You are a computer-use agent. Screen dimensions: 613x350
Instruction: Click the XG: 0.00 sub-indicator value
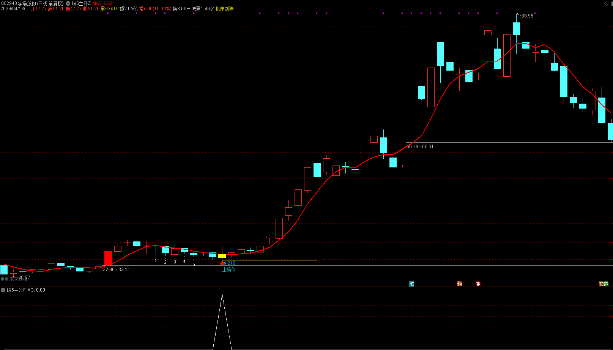tap(36, 290)
